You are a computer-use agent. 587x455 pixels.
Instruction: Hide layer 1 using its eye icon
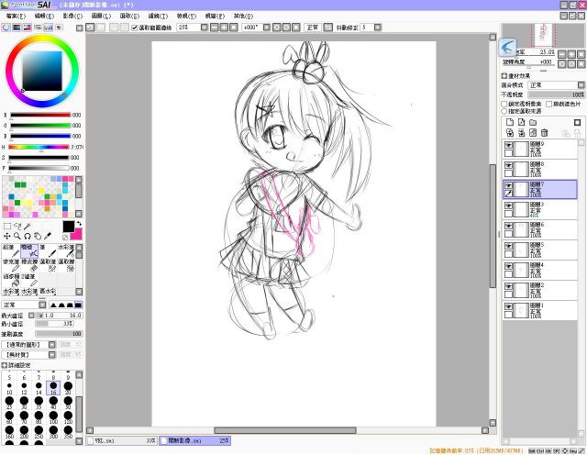click(508, 306)
